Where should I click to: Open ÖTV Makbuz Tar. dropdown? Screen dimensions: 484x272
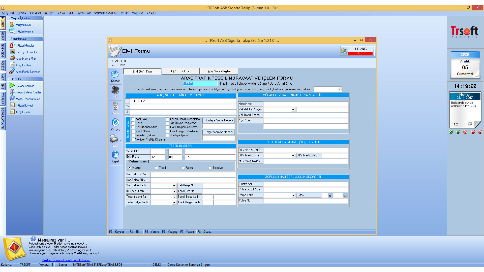(x=293, y=156)
